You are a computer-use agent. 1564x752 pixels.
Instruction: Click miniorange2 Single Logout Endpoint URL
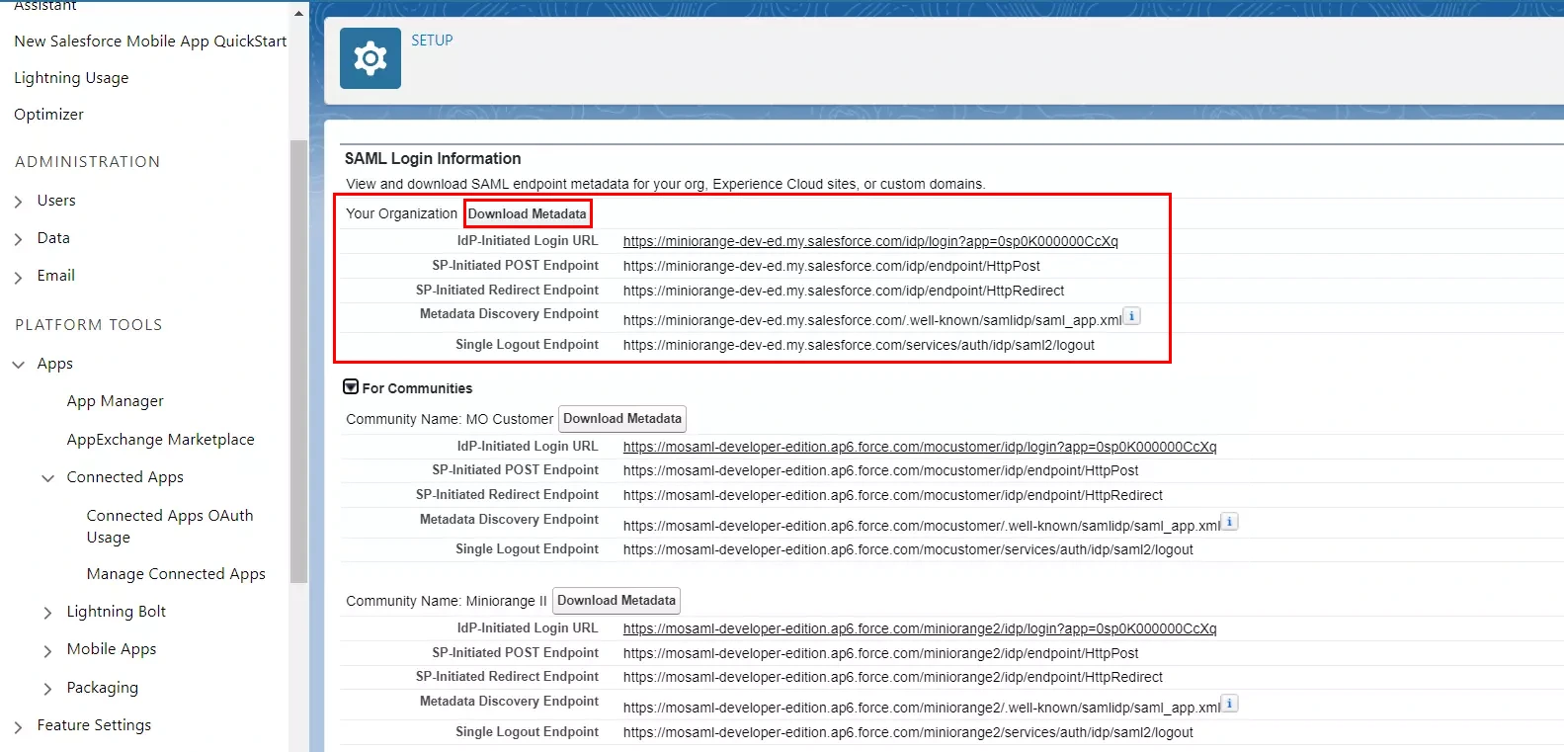point(908,732)
